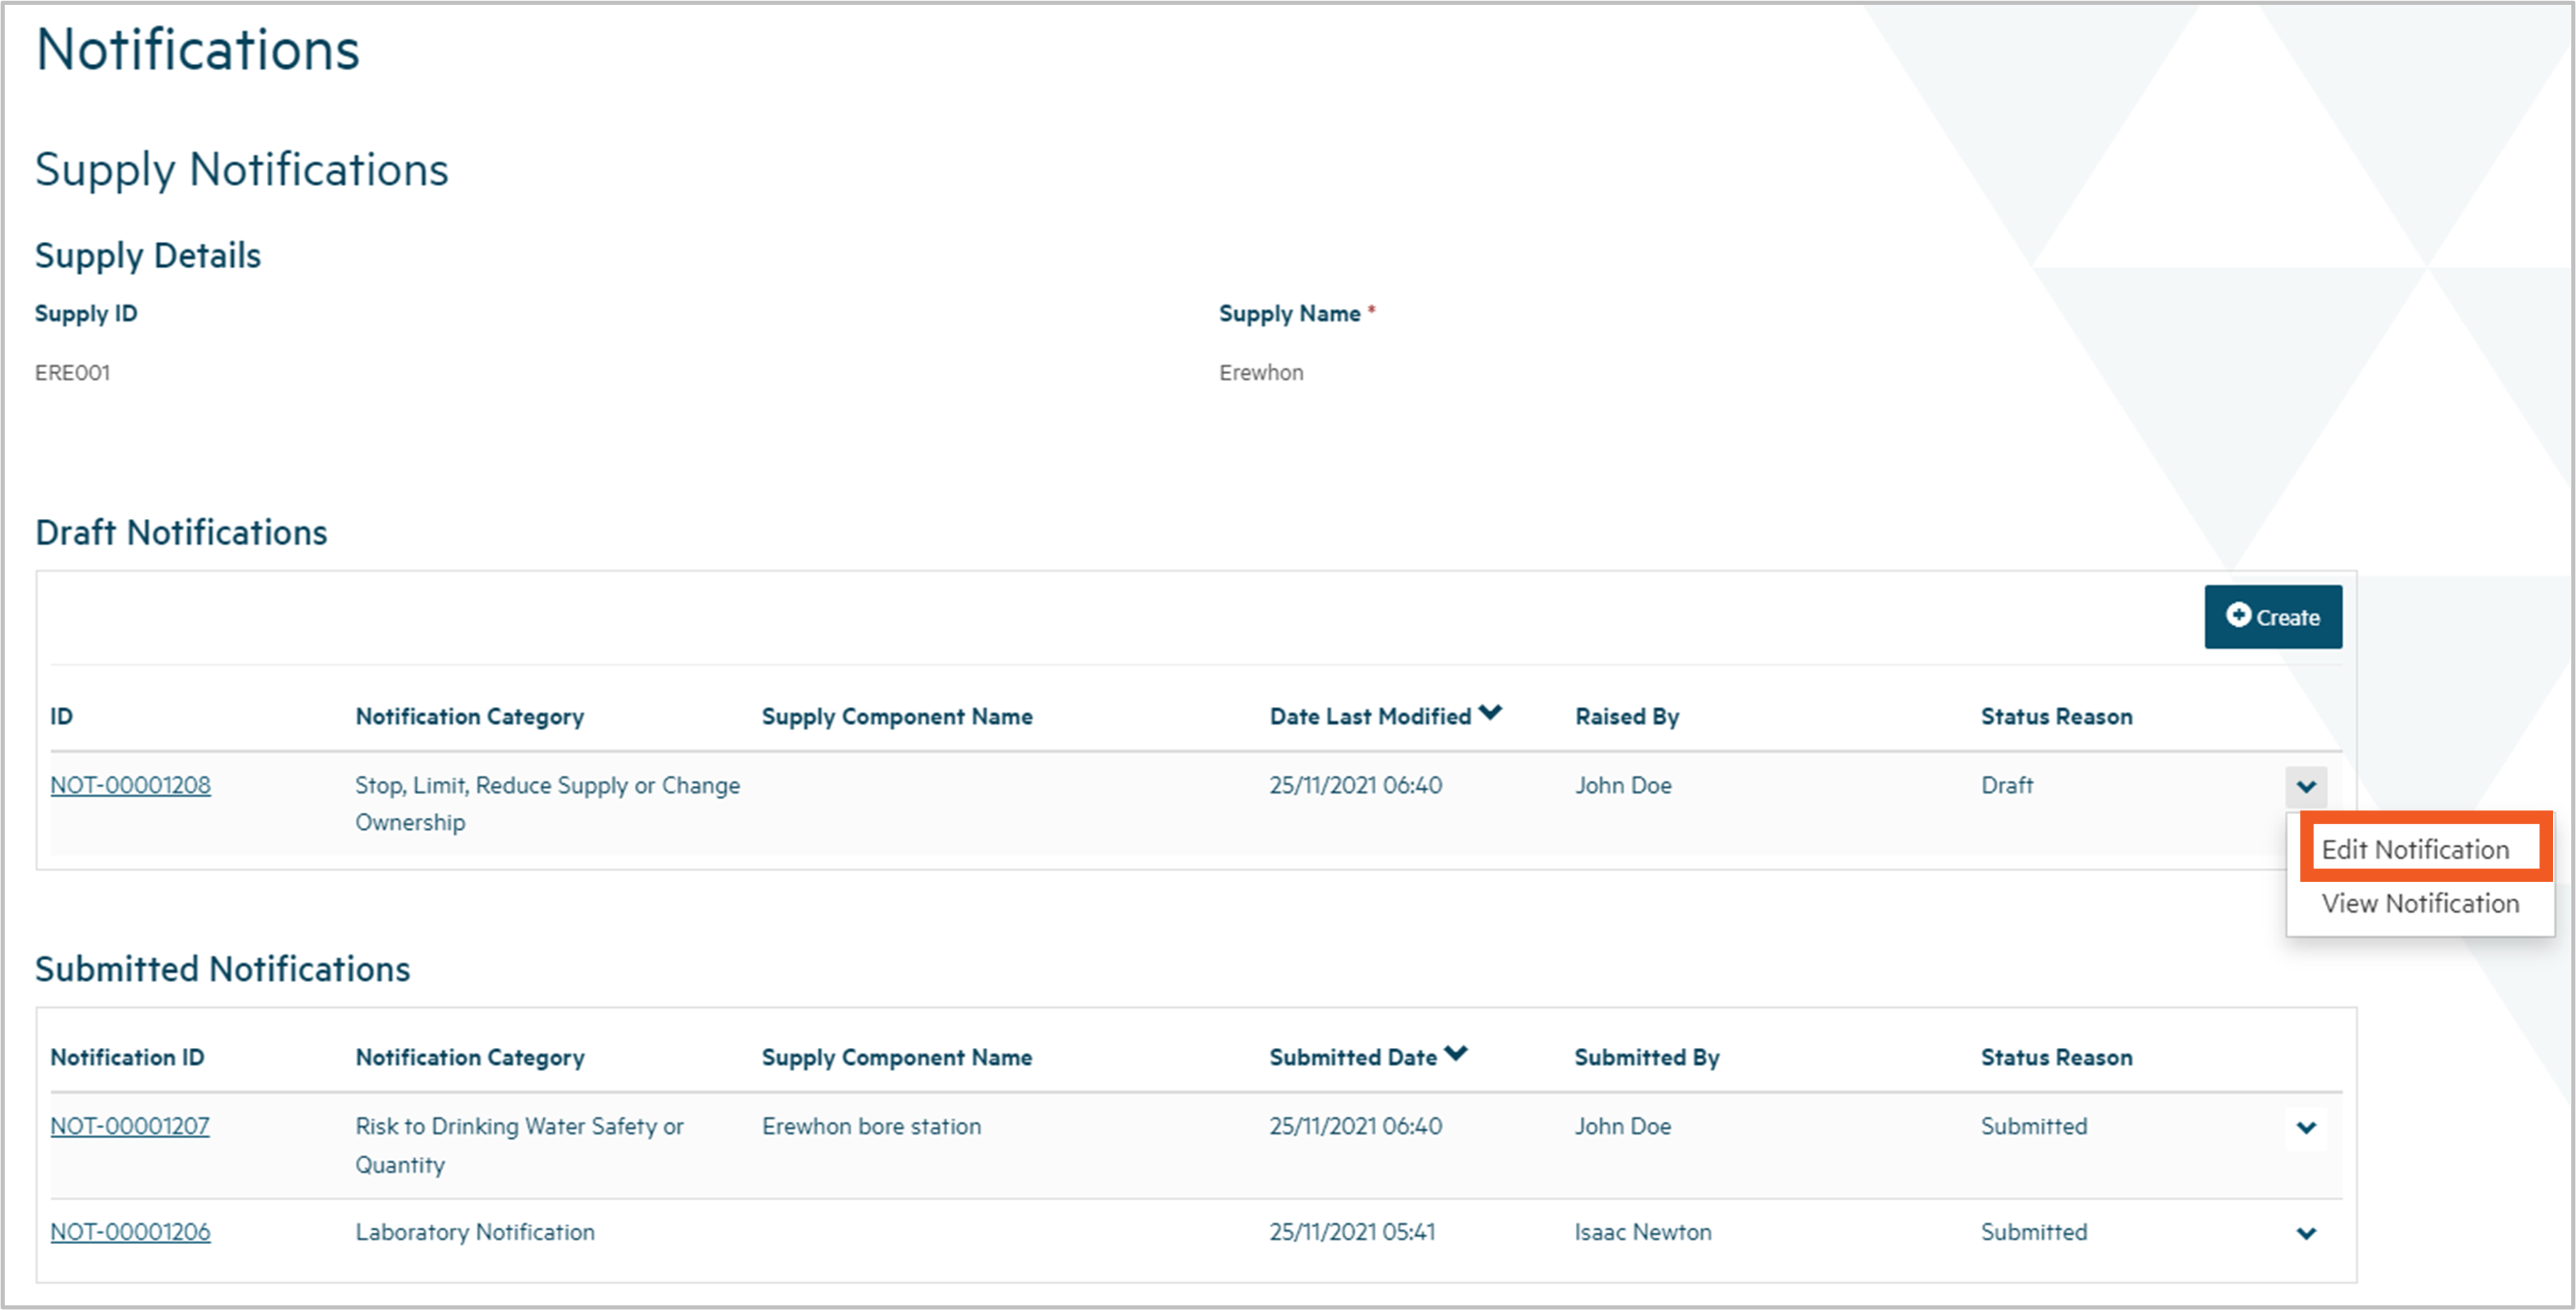The width and height of the screenshot is (2576, 1310).
Task: Open notification NOT-00001206 link
Action: click(x=130, y=1232)
